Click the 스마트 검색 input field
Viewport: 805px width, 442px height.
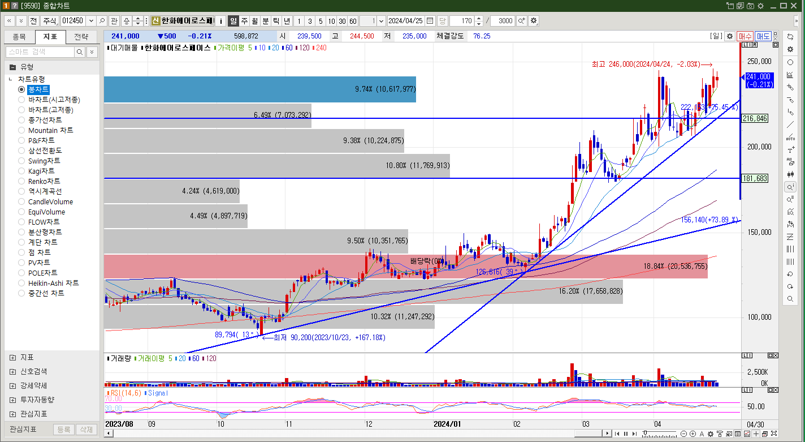40,52
